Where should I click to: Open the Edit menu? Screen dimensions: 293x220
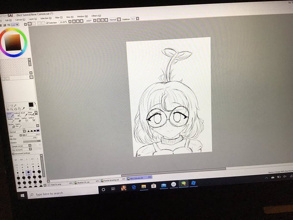pyautogui.click(x=8, y=20)
